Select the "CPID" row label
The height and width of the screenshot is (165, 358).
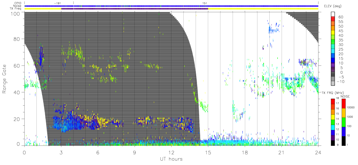click(18, 3)
